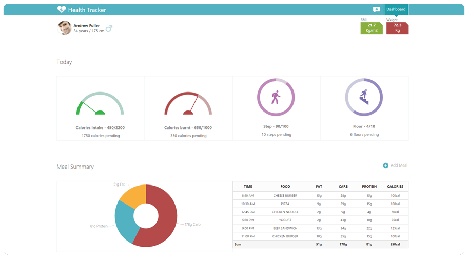The height and width of the screenshot is (259, 468).
Task: Click the male gender symbol icon
Action: [x=109, y=28]
